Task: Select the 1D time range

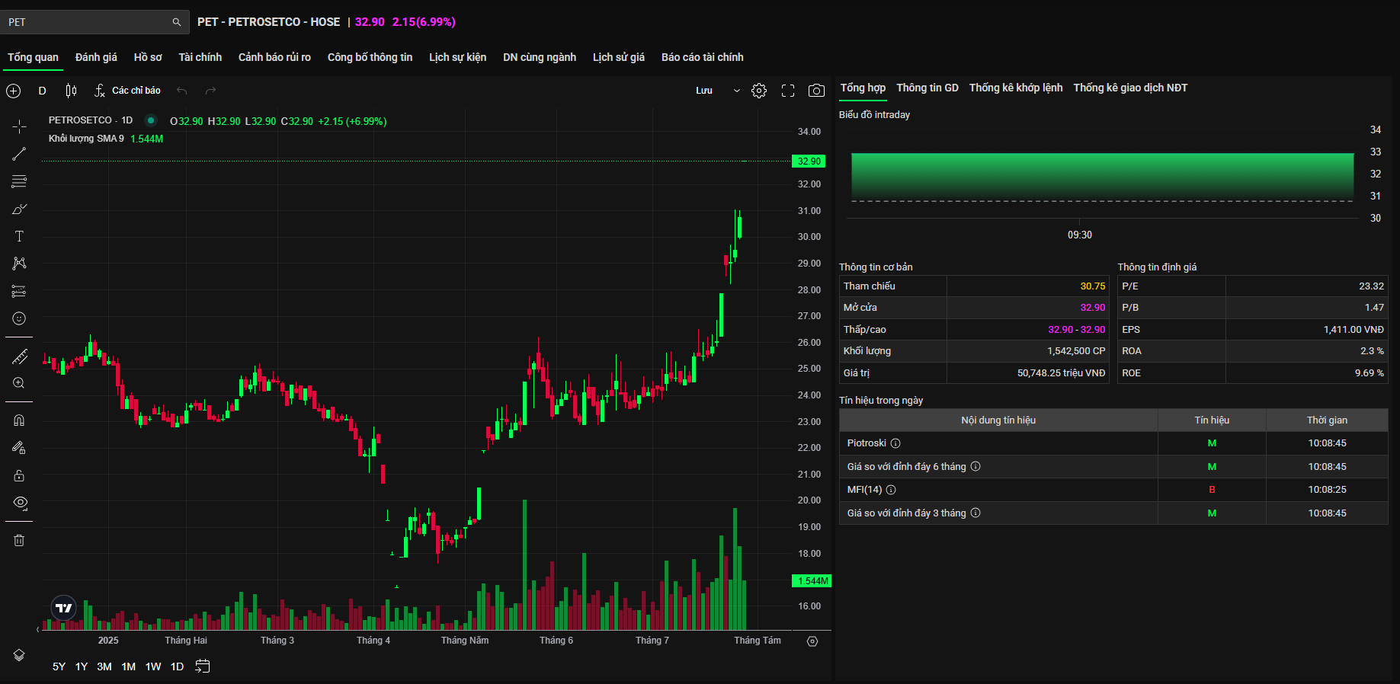Action: coord(177,666)
